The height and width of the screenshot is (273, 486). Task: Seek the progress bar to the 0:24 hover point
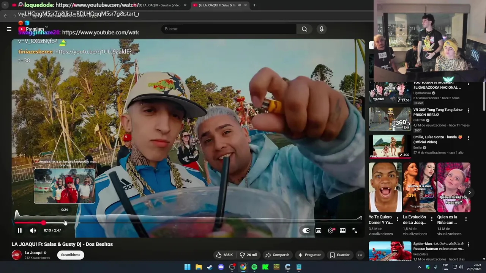coord(65,223)
